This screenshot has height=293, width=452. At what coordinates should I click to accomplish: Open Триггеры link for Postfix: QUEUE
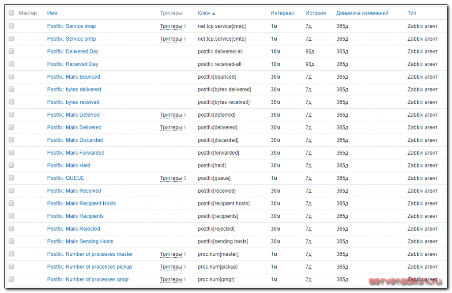coord(171,178)
